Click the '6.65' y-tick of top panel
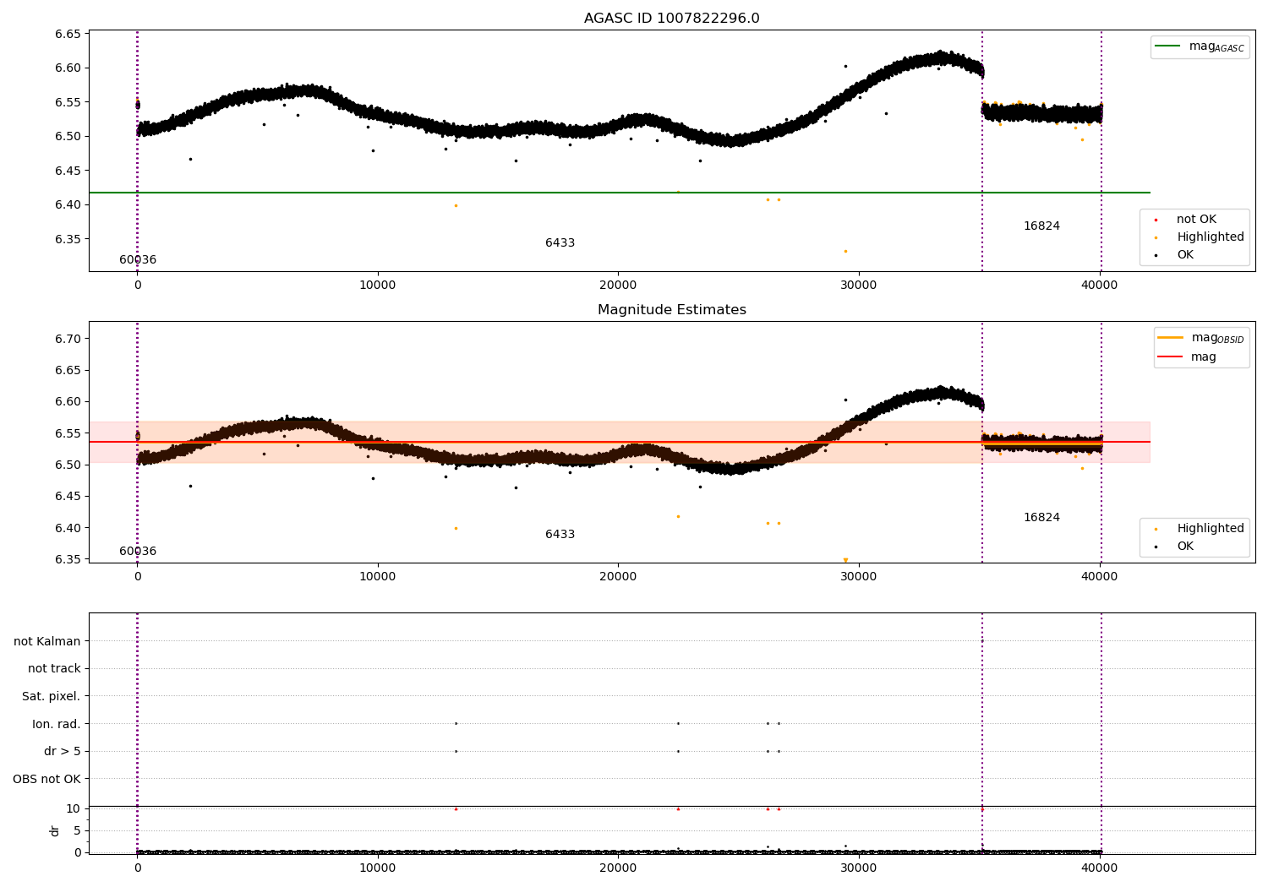1268x887 pixels. point(67,34)
